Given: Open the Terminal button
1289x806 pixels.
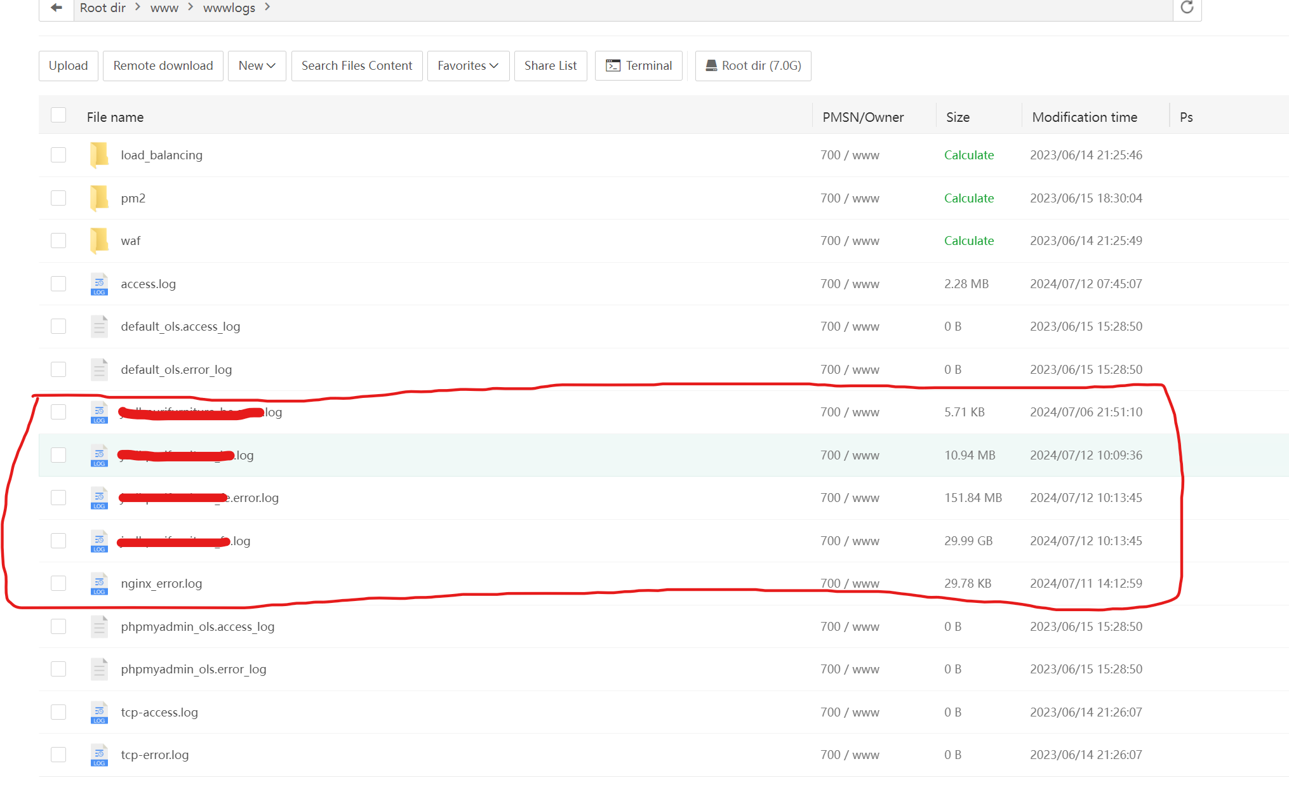Looking at the screenshot, I should [x=638, y=66].
